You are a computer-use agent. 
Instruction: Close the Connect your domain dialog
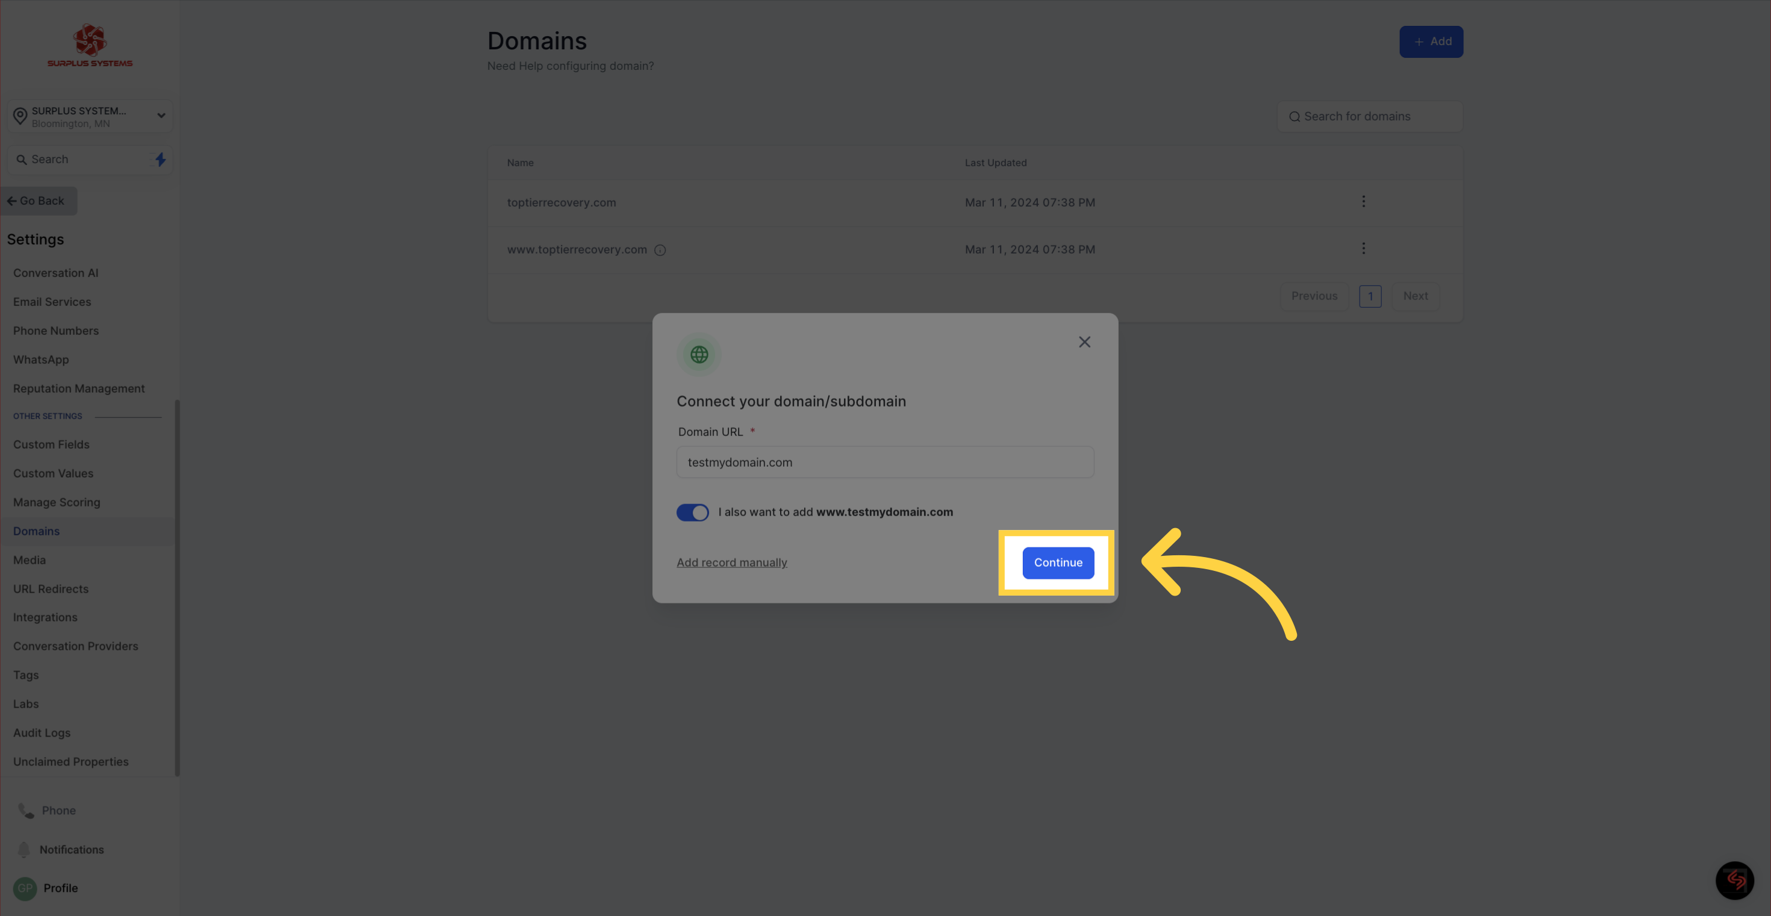pos(1084,341)
